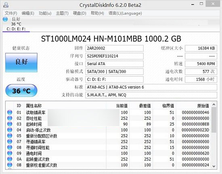Image resolution: width=222 pixels, height=174 pixels.
Task: Open the 帮助(H) menu
Action: pyautogui.click(x=97, y=13)
